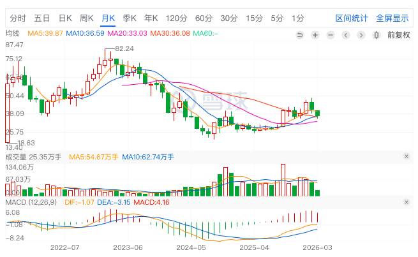The height and width of the screenshot is (257, 418).
Task: Switch to the 日K daily chart tab
Action: point(65,18)
